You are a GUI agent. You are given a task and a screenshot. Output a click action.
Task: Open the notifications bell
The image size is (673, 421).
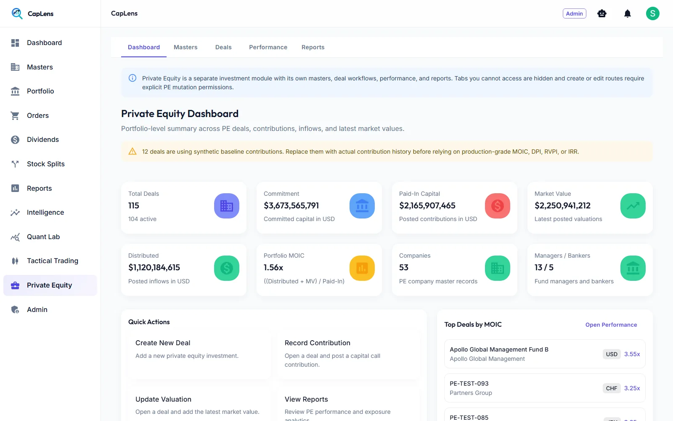tap(628, 13)
